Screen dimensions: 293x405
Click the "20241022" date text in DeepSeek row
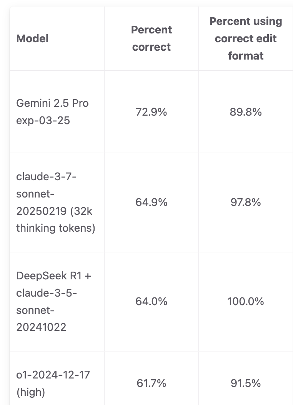(x=42, y=327)
